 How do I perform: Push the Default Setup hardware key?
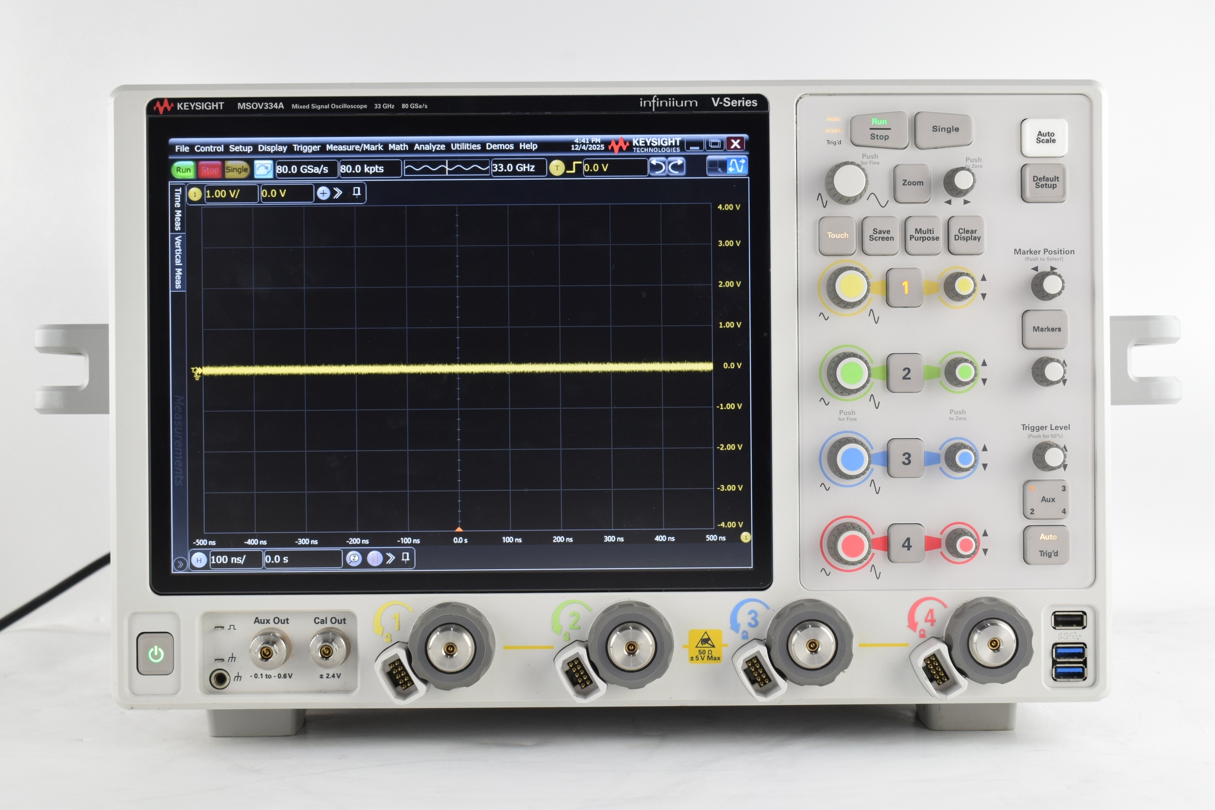click(x=1045, y=182)
